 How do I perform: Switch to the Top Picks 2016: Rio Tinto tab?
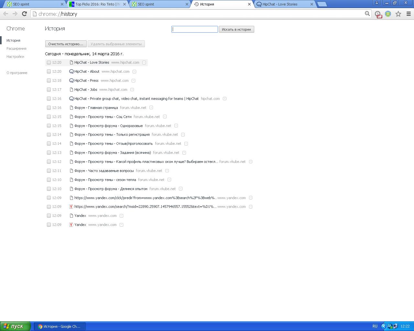pyautogui.click(x=97, y=4)
